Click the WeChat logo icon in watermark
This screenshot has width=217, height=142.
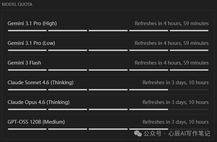138,133
